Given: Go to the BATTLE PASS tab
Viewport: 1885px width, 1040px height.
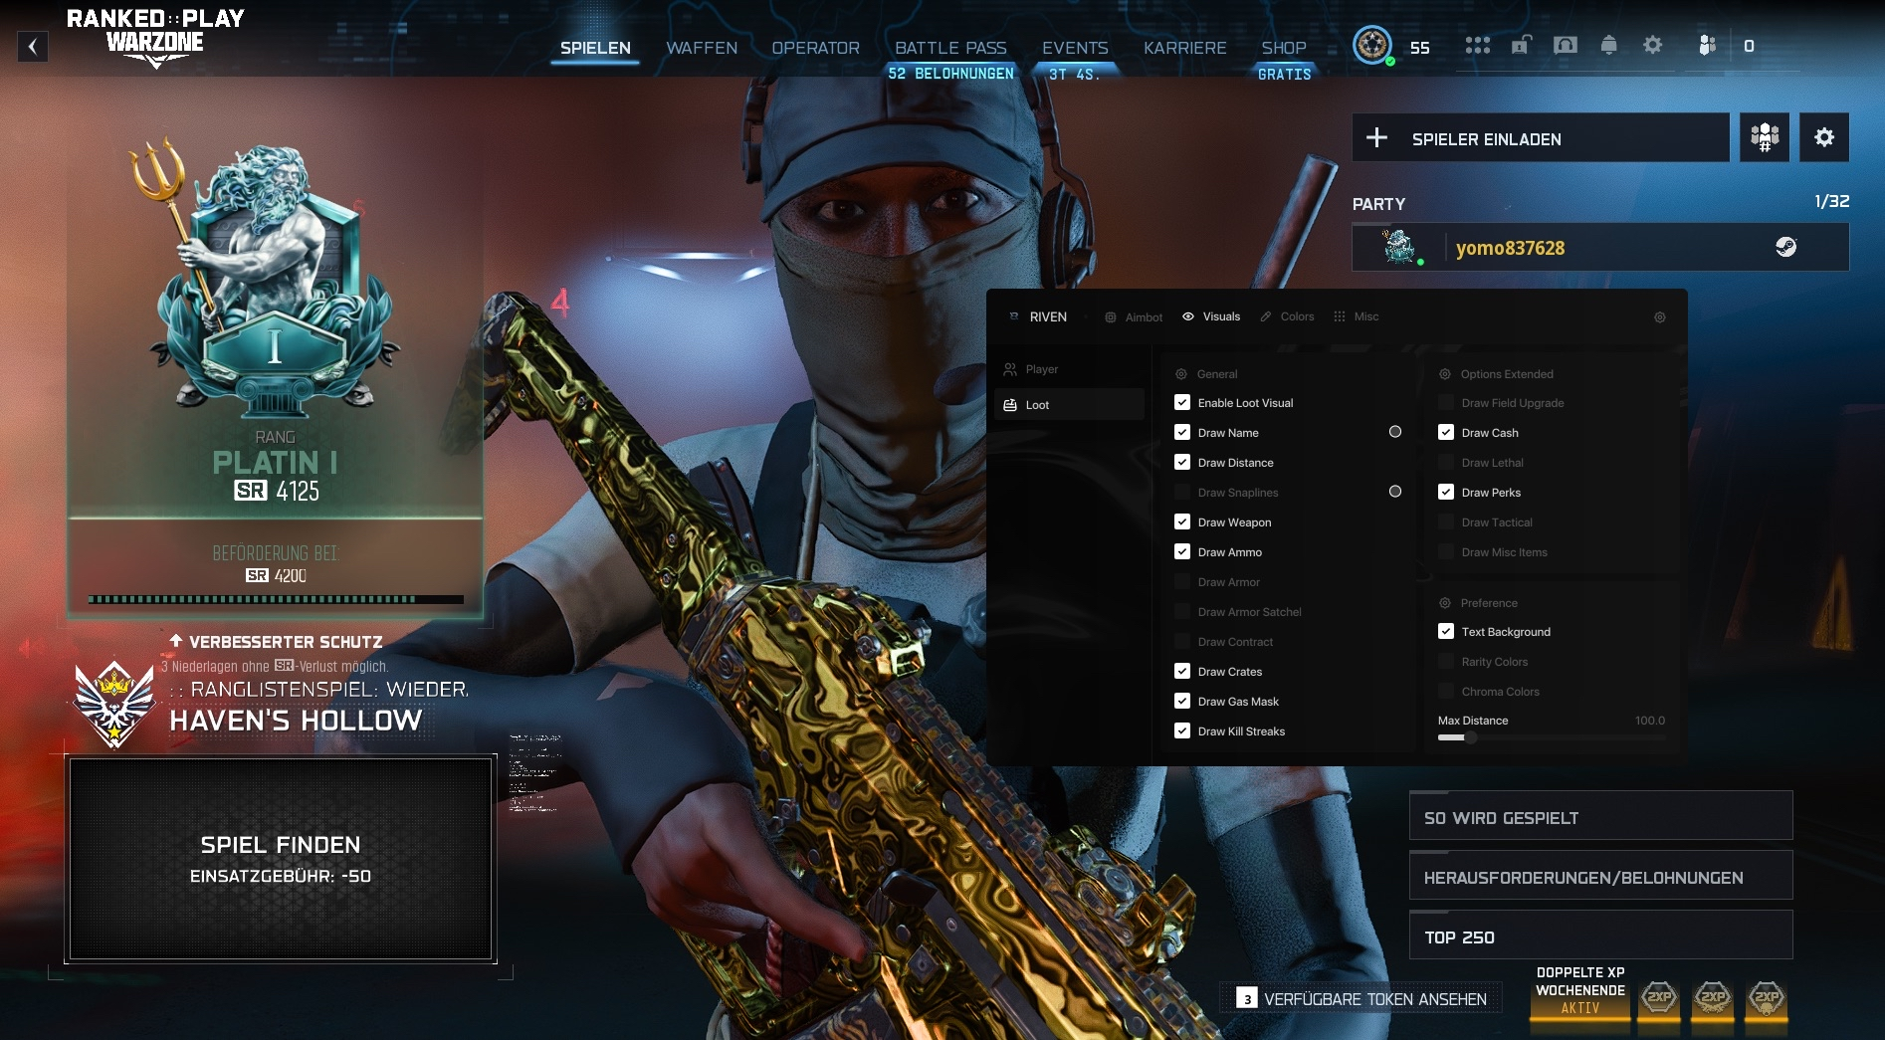Looking at the screenshot, I should (950, 48).
